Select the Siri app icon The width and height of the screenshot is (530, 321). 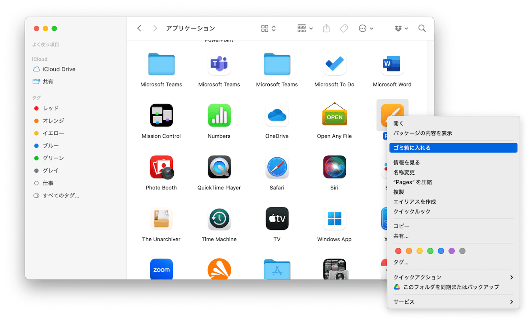coord(334,167)
